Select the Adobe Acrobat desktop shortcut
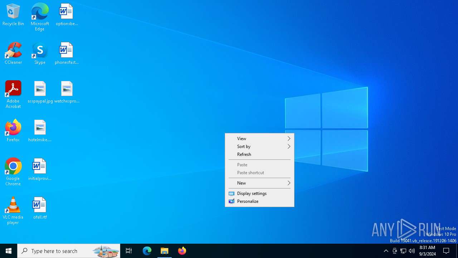458x258 pixels. click(x=13, y=95)
